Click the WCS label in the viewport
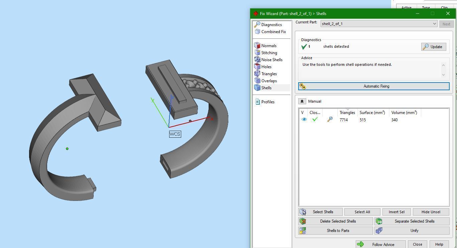 175,134
